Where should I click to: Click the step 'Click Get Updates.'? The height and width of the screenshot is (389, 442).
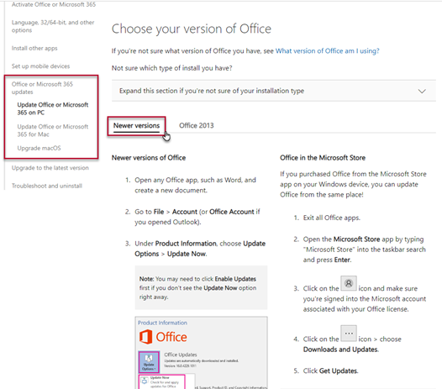point(330,371)
